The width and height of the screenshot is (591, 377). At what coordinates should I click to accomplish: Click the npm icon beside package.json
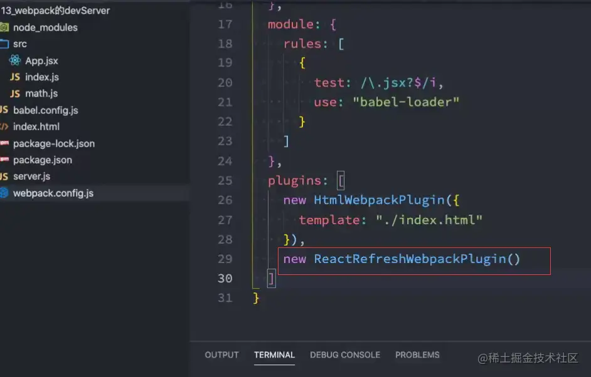(4, 160)
